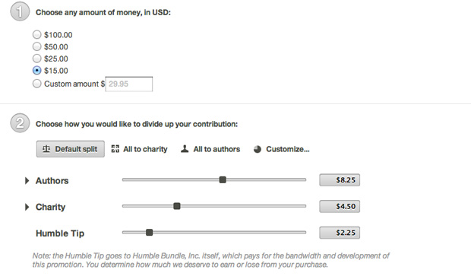Screen dimensions: 471x276
Task: Select the $50.00 radio option
Action: (36, 46)
